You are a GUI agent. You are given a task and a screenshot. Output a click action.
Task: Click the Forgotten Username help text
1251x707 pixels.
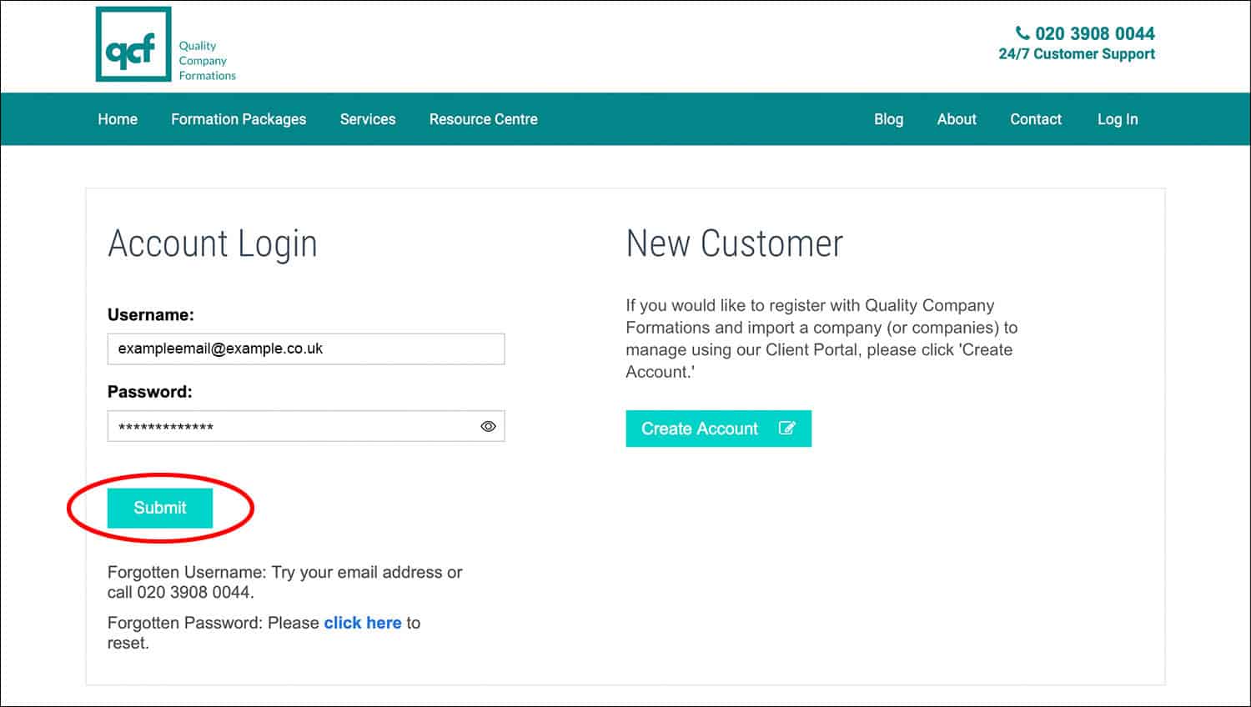pyautogui.click(x=284, y=582)
